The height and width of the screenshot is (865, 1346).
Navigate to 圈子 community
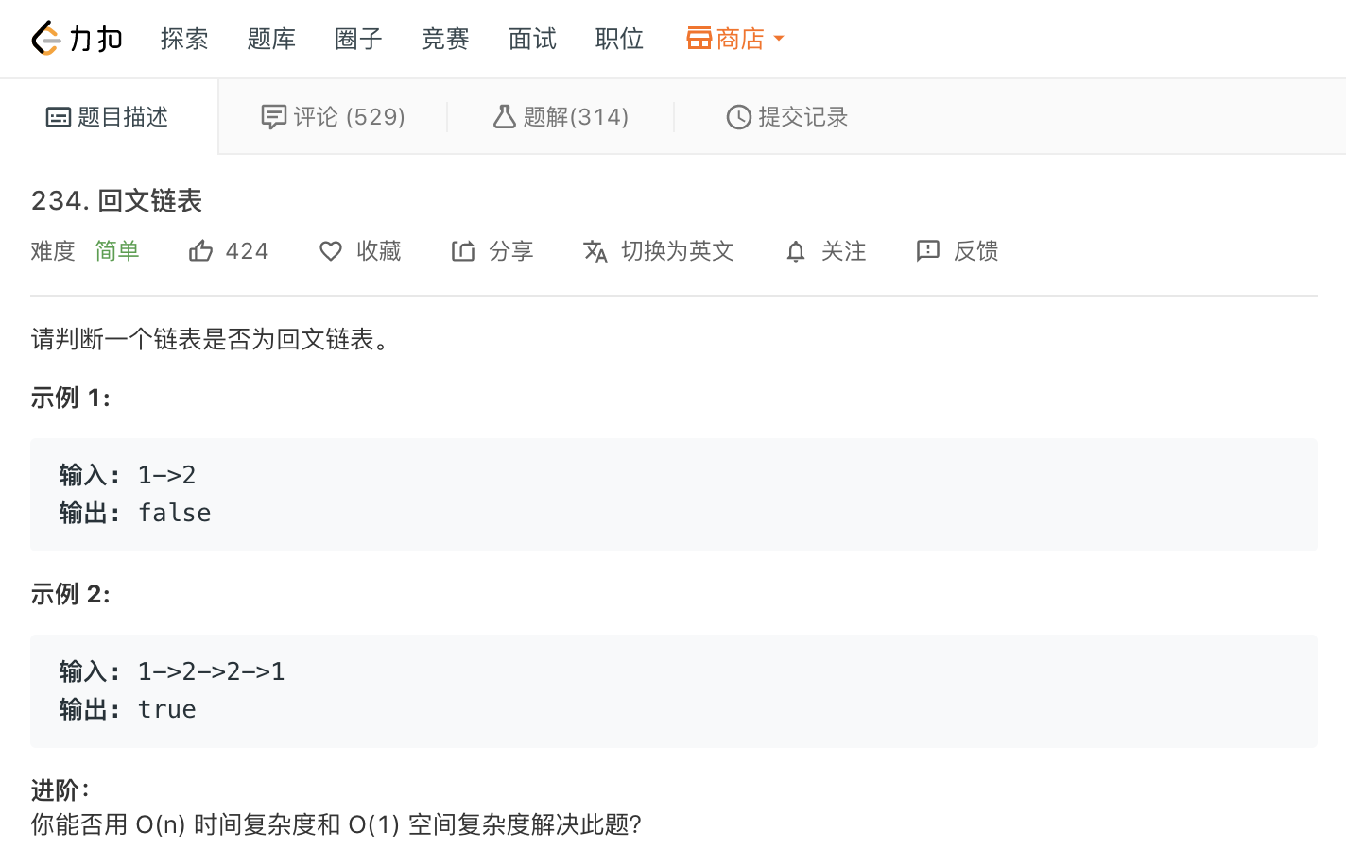point(358,39)
